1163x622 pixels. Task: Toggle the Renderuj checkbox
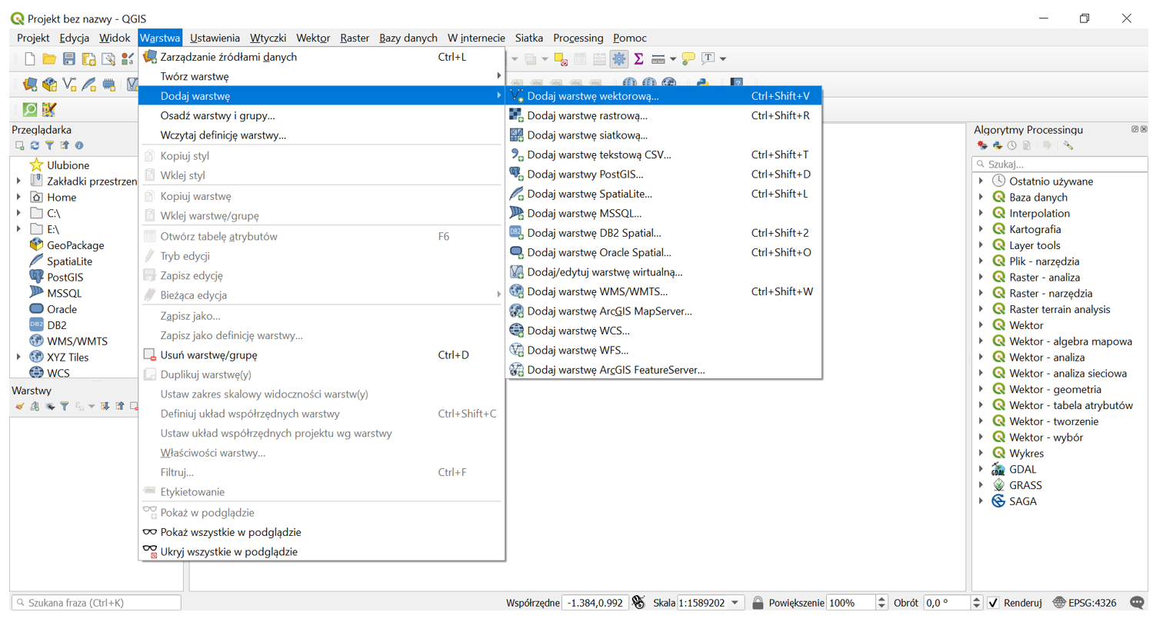pos(993,603)
